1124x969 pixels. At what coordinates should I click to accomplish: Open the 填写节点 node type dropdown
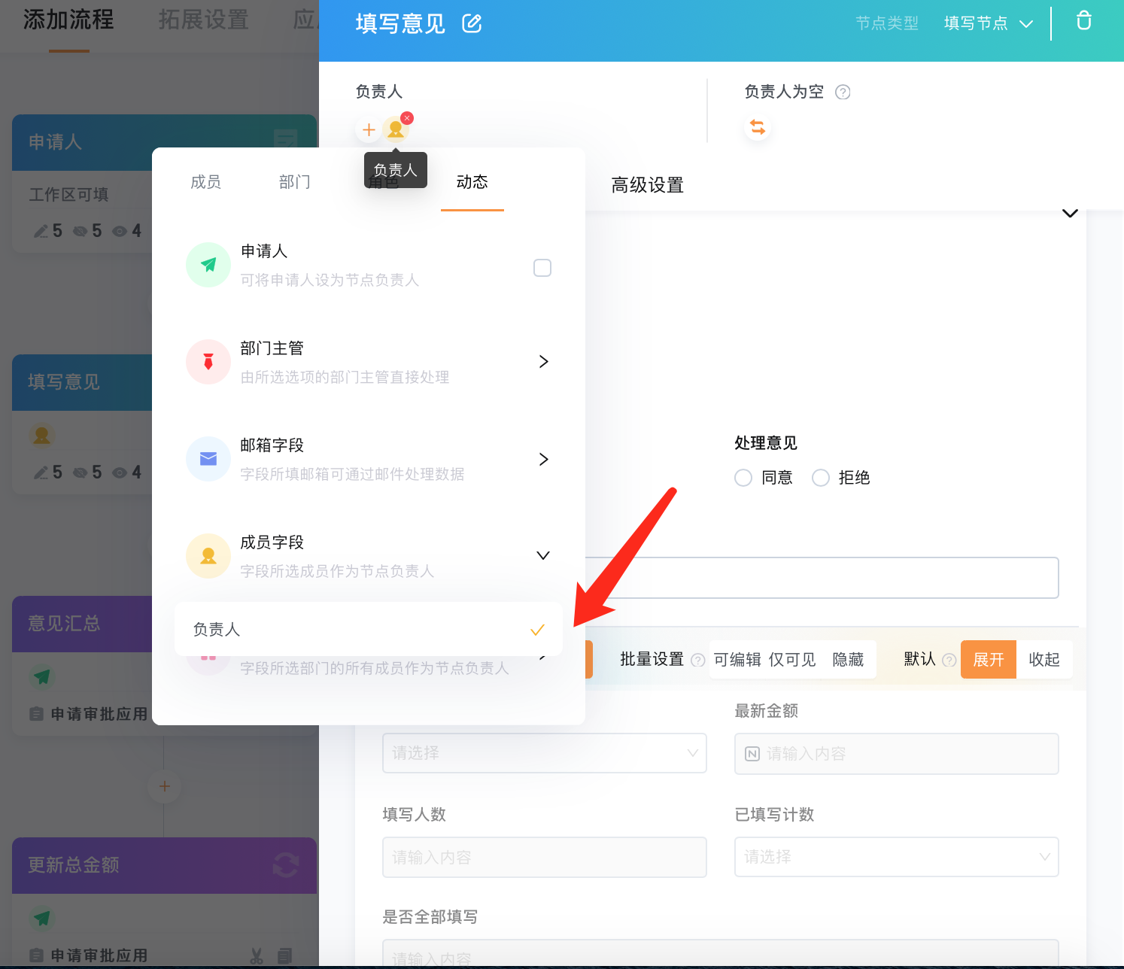click(x=989, y=23)
